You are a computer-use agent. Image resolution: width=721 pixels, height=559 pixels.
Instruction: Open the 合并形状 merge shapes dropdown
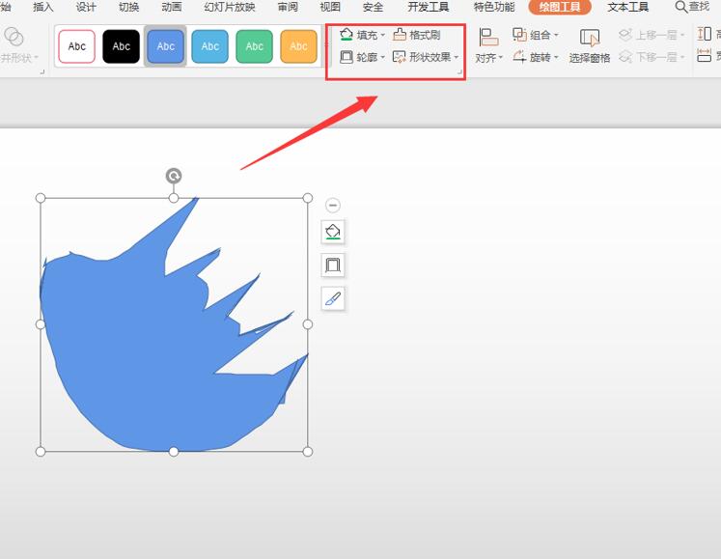pos(18,45)
